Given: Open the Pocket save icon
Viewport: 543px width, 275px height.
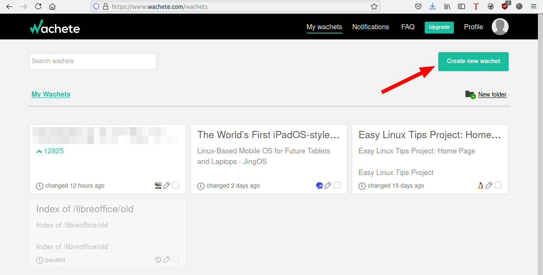Looking at the screenshot, I should pos(418,6).
